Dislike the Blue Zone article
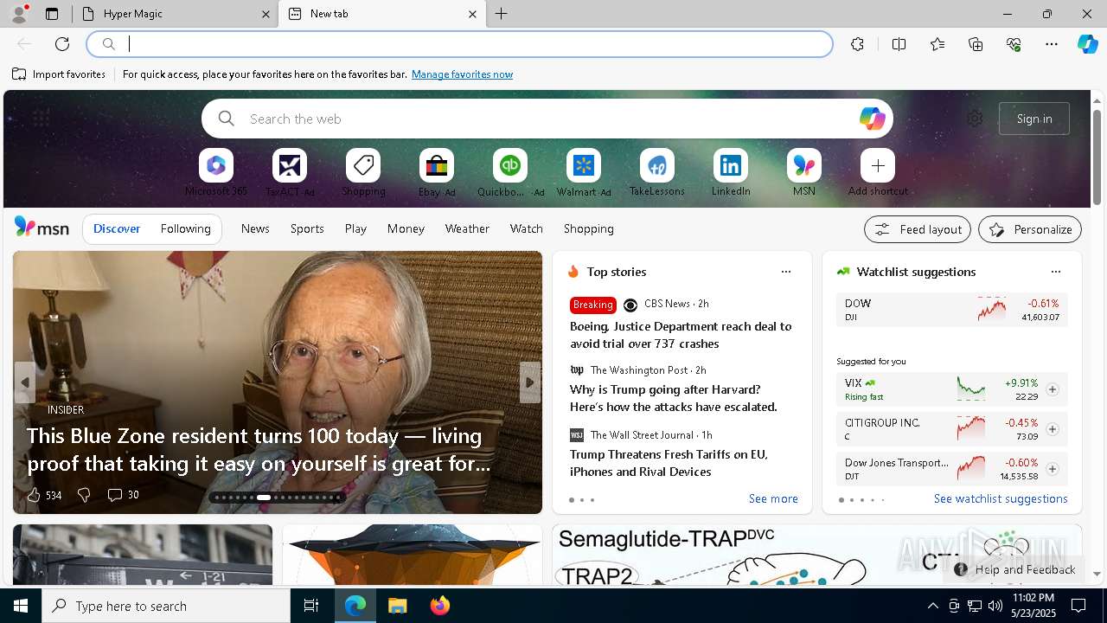The width and height of the screenshot is (1107, 623). pos(84,495)
